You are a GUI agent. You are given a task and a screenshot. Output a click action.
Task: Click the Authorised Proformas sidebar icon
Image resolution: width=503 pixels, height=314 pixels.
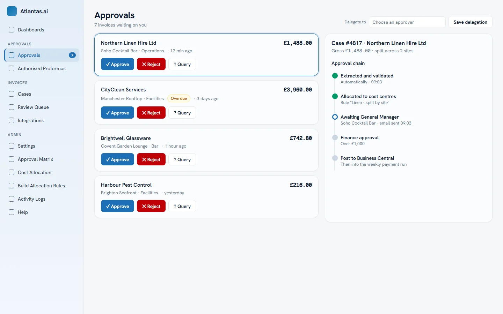pos(12,68)
